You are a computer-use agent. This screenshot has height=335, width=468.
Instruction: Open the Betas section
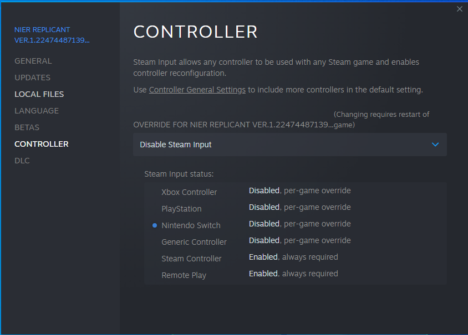point(27,127)
